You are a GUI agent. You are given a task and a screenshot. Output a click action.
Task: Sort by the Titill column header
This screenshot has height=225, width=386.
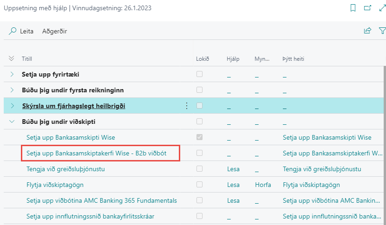pos(26,59)
